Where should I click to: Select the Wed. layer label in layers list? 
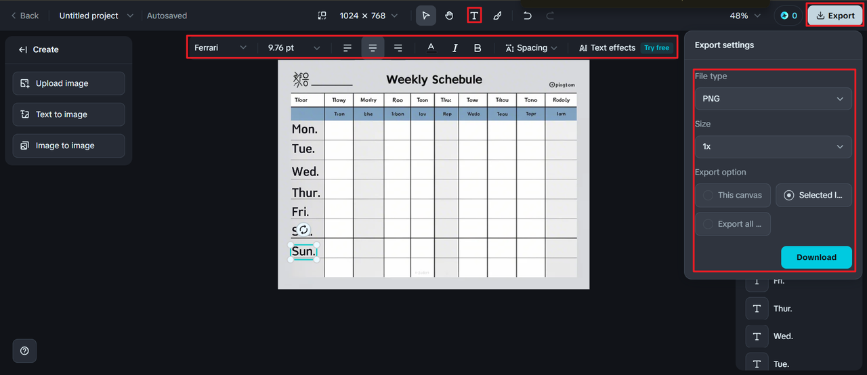(x=783, y=336)
